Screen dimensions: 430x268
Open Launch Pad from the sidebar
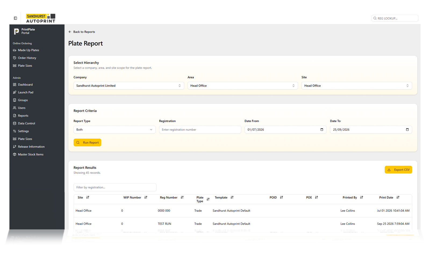click(x=26, y=92)
